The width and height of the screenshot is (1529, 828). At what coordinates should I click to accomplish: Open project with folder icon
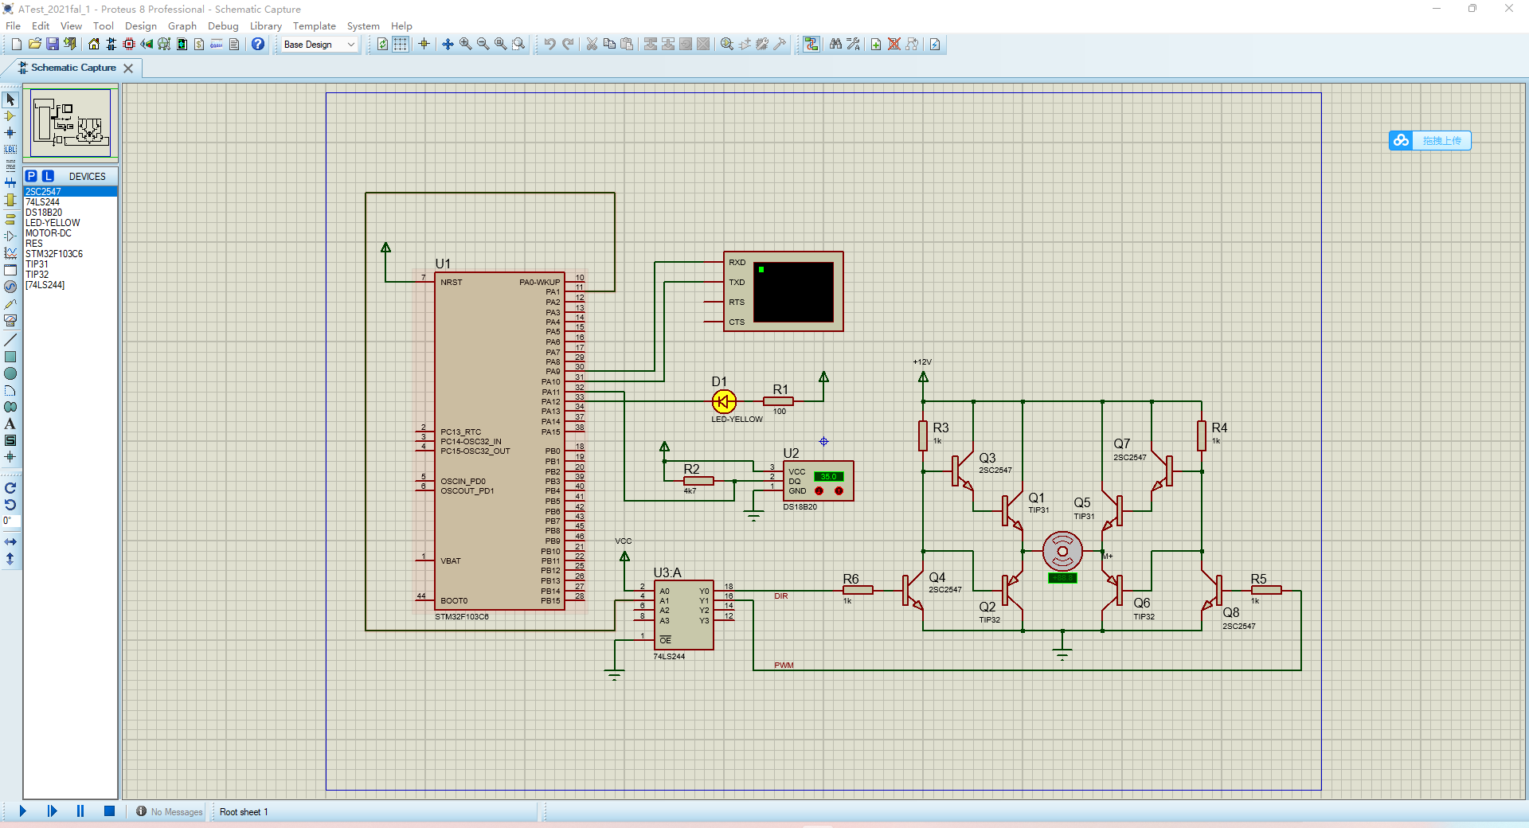click(34, 45)
